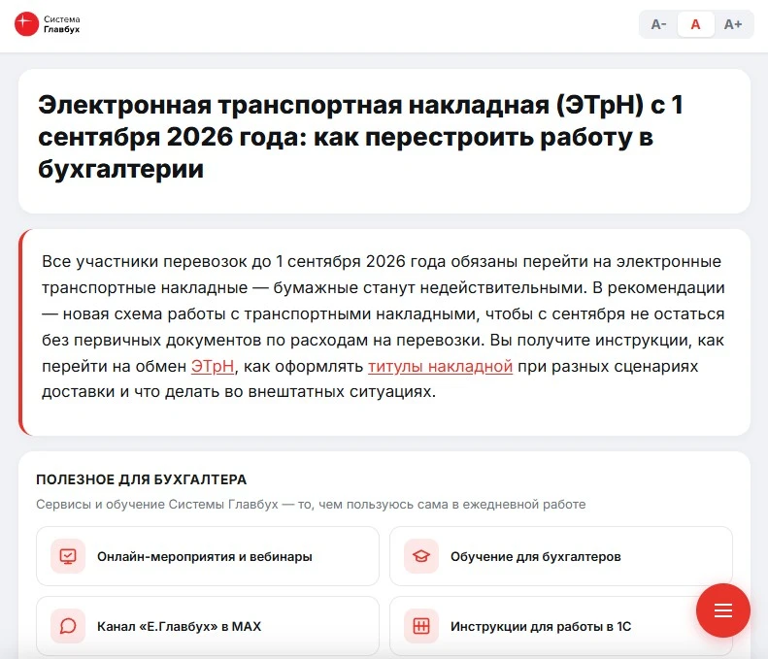The image size is (768, 659).
Task: Click the ПОЛЕЗНОЕ ДЛЯ БУХГАЛТЕРА heading
Action: (x=142, y=479)
